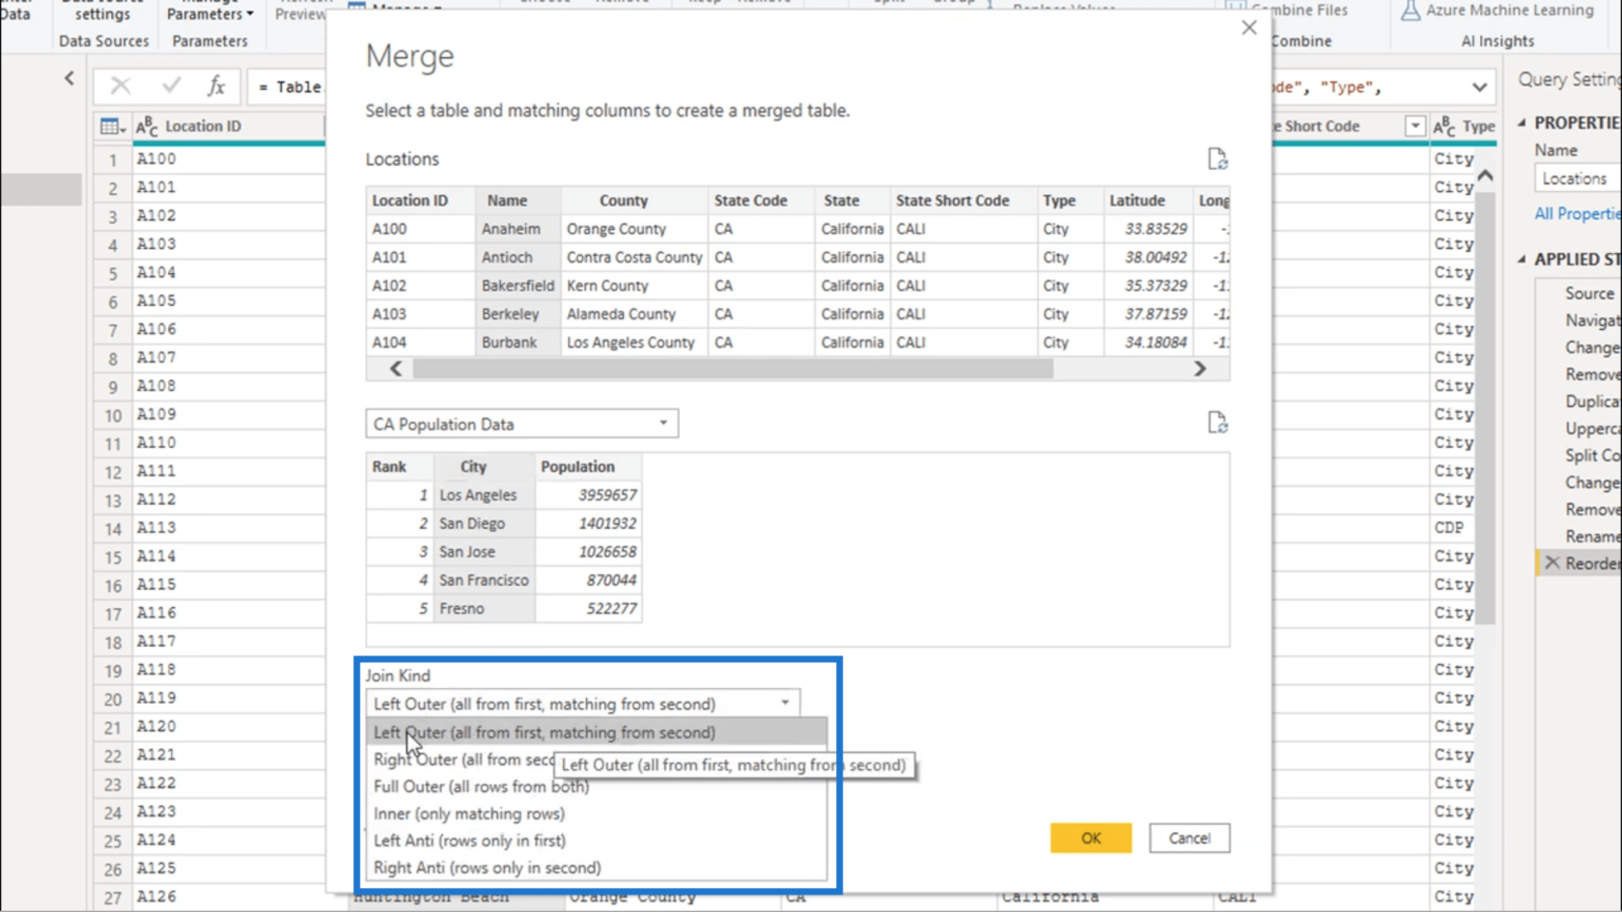Click the Type column data type icon
The image size is (1622, 912).
pyautogui.click(x=1444, y=126)
